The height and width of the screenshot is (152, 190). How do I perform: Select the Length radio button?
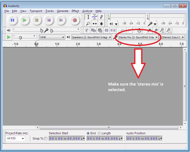click(x=99, y=133)
